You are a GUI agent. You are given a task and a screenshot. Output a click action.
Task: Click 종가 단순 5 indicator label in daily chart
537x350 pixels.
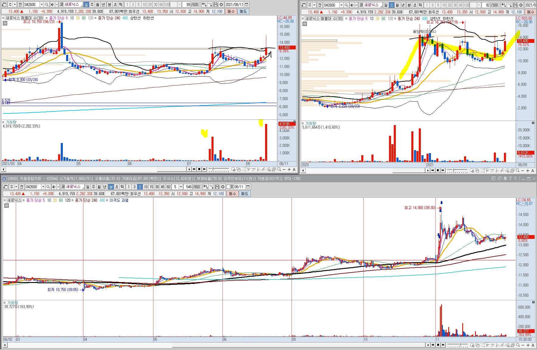[58, 18]
